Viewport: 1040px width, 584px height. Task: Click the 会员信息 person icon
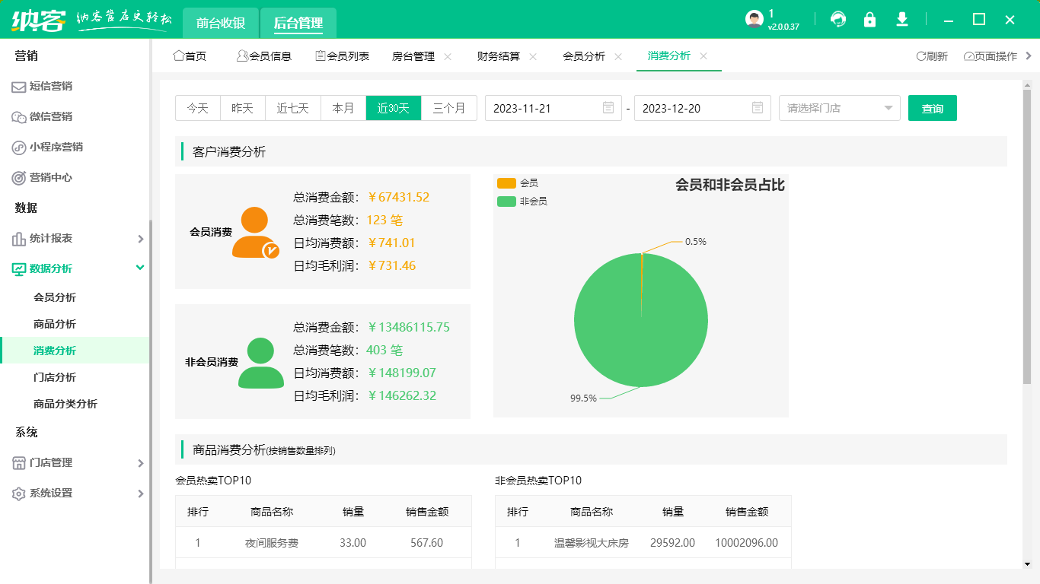[242, 56]
